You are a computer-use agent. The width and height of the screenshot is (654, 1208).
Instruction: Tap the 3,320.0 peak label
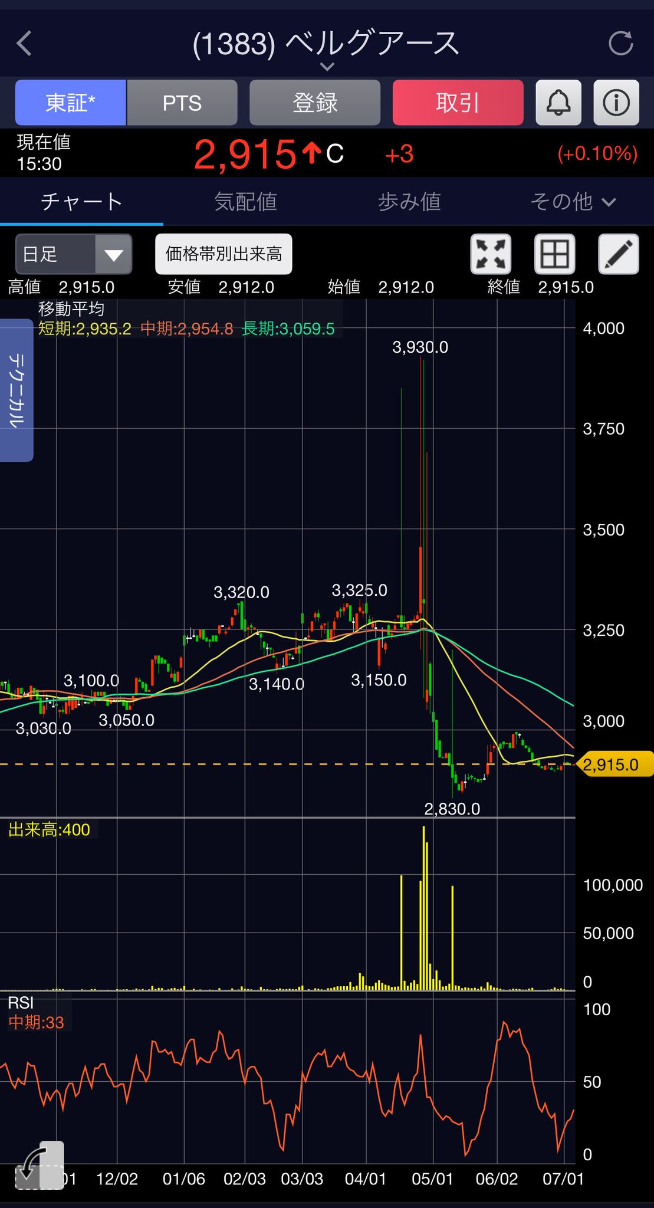[241, 592]
